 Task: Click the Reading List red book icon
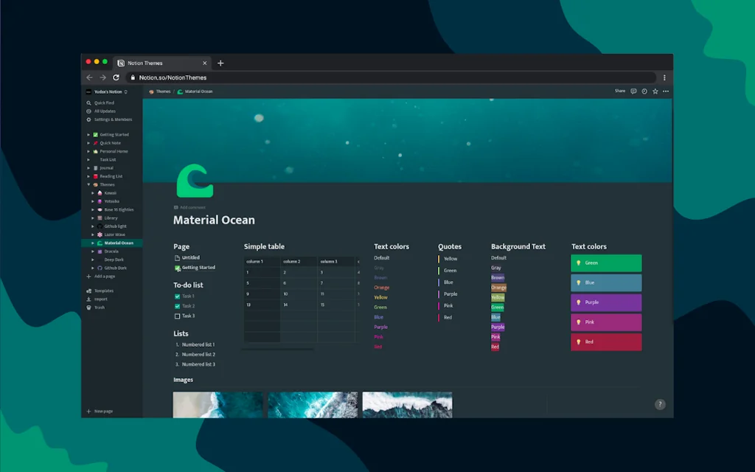pyautogui.click(x=95, y=176)
